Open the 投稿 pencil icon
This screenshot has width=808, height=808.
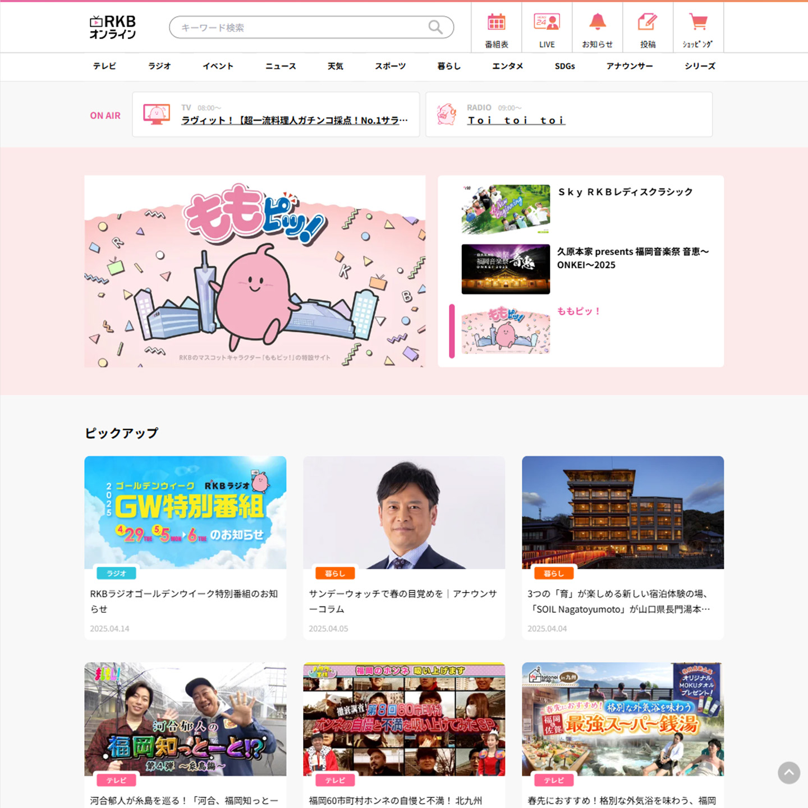click(648, 22)
